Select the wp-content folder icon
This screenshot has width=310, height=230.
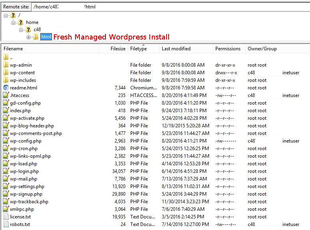coord(6,73)
